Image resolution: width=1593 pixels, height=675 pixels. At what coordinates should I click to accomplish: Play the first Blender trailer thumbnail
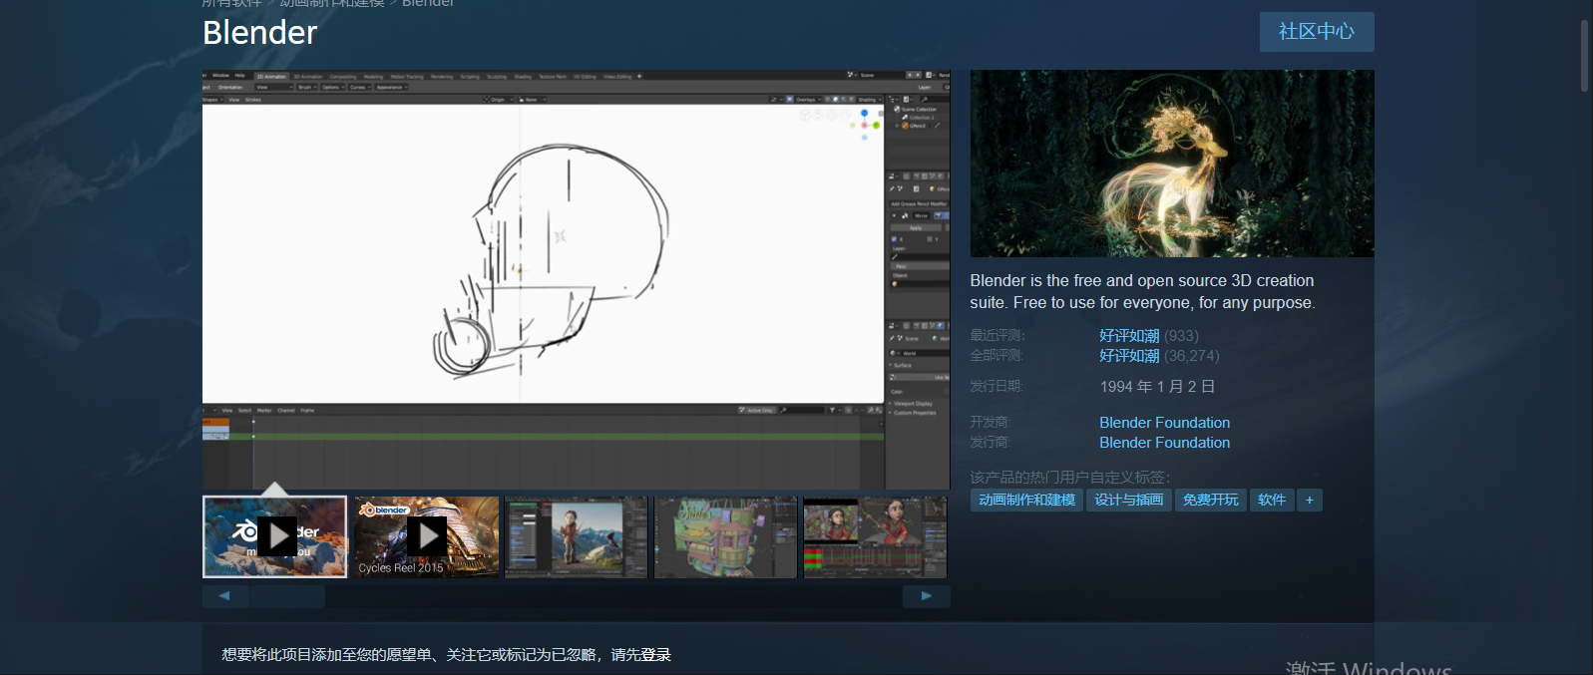(x=275, y=537)
